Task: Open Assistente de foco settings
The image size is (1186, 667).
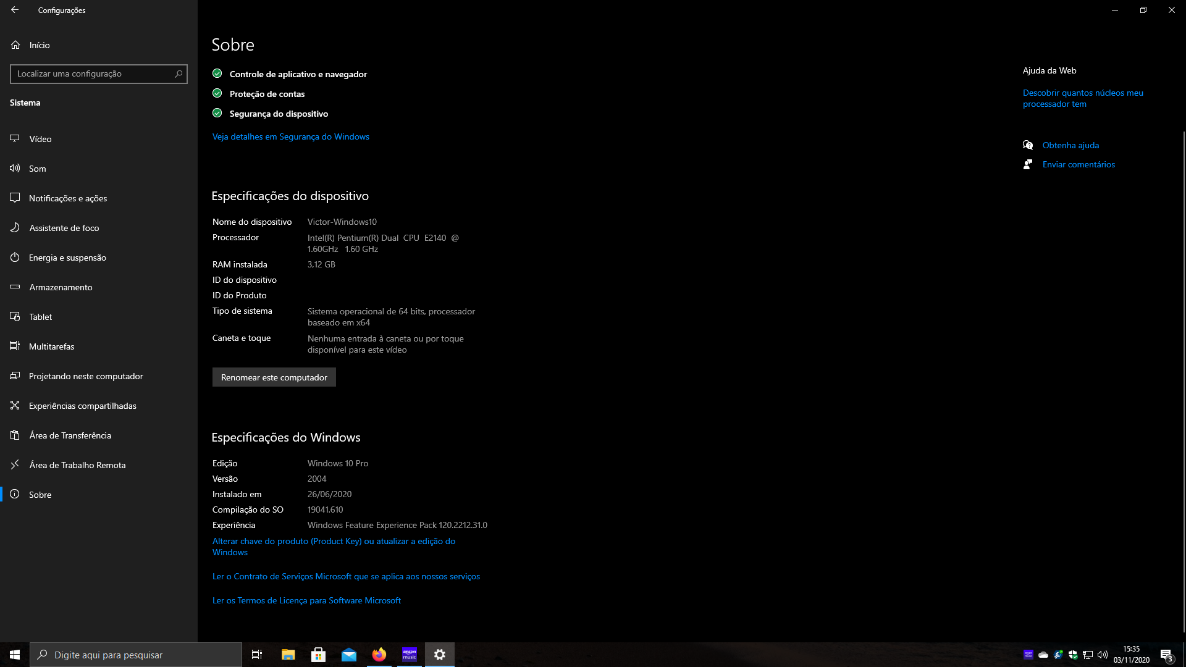Action: 99,228
